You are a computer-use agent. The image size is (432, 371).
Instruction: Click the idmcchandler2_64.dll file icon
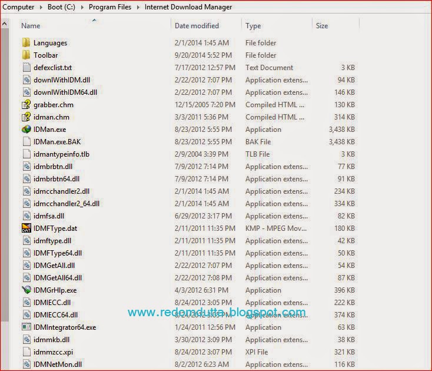tap(26, 204)
